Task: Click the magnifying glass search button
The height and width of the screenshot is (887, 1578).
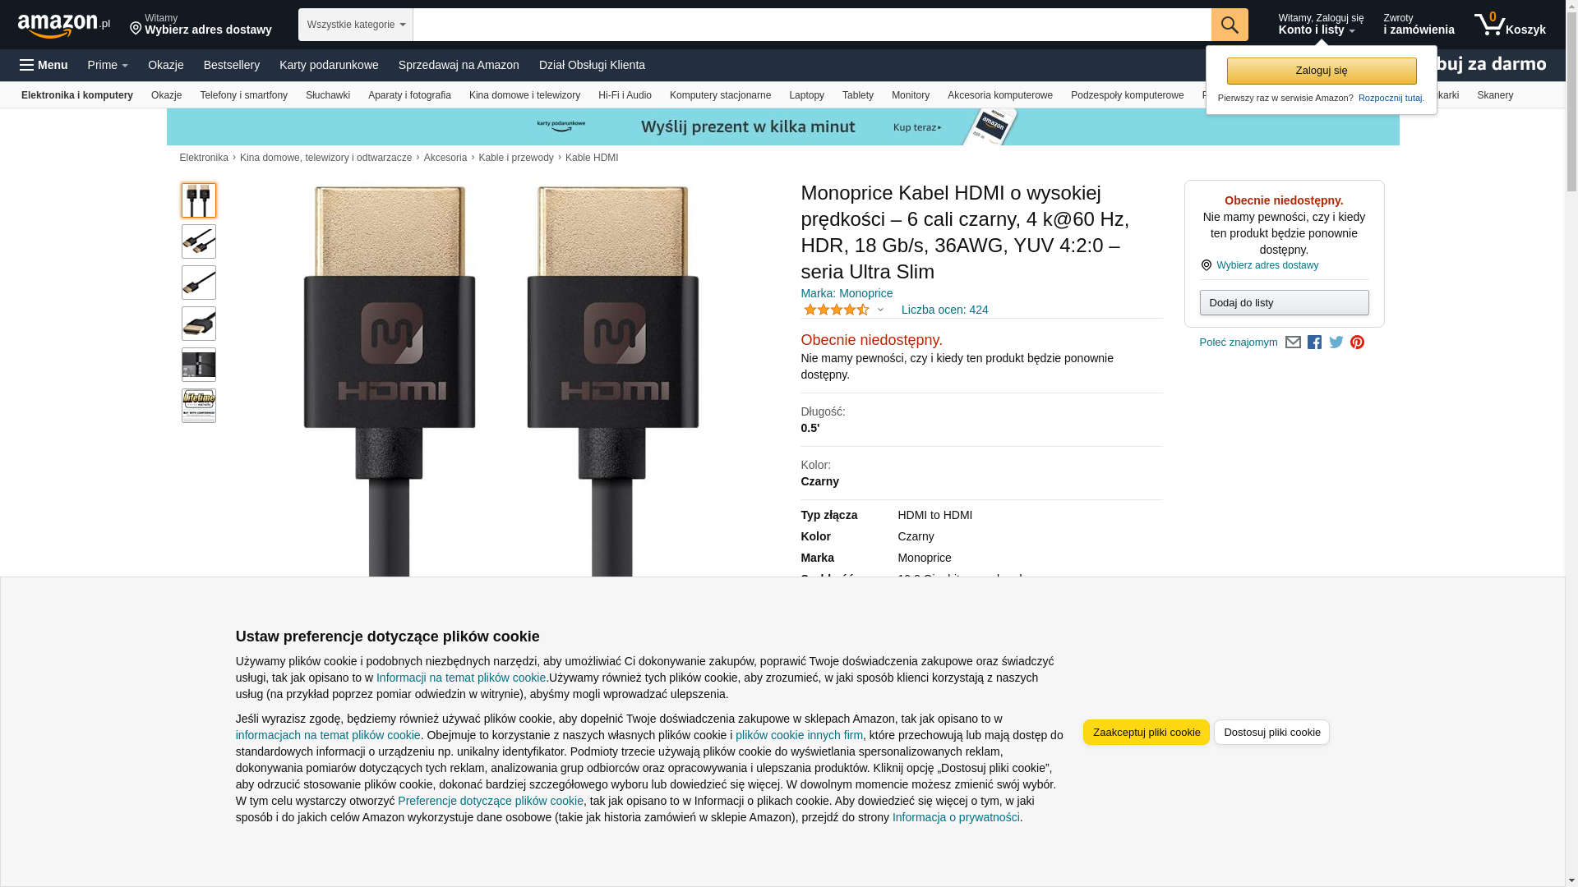Action: point(1230,25)
